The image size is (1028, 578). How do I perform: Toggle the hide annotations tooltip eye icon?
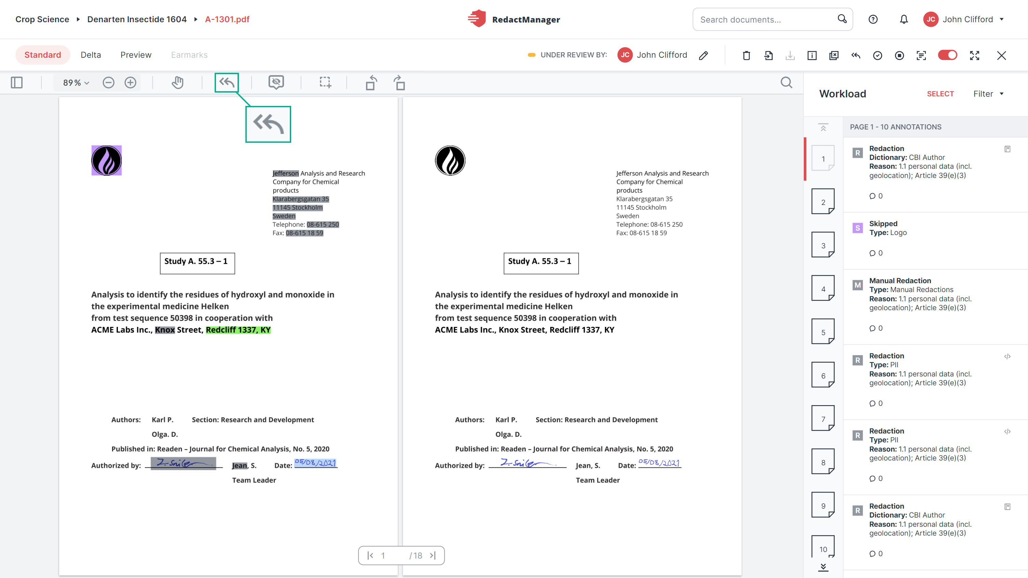(276, 83)
